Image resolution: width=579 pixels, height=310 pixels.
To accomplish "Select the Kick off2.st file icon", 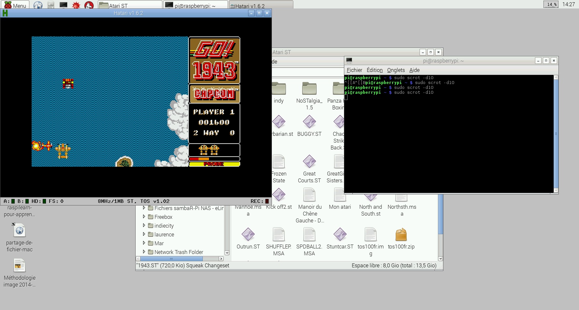I will pyautogui.click(x=279, y=195).
